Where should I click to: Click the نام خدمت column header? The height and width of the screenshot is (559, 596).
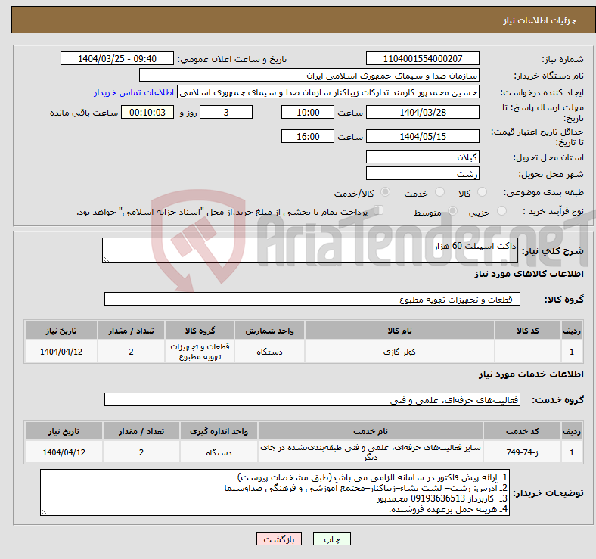coord(371,431)
